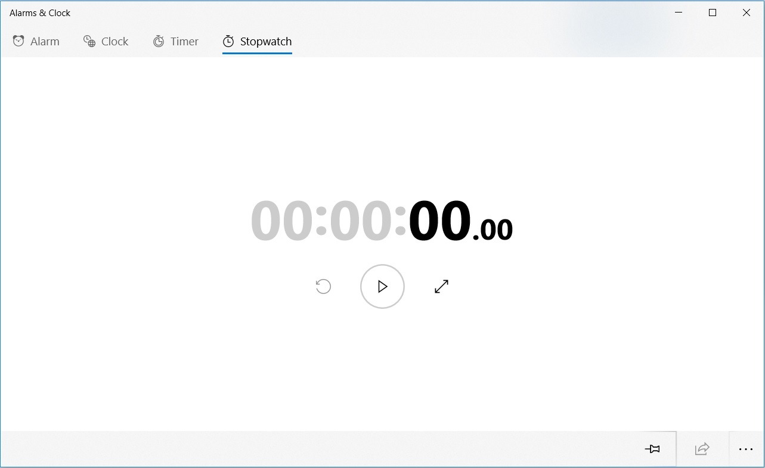The width and height of the screenshot is (765, 468).
Task: Start the stopwatch
Action: pos(382,286)
